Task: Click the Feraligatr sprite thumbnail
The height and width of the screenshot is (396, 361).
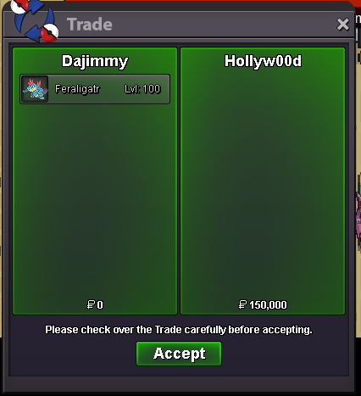Action: [35, 89]
